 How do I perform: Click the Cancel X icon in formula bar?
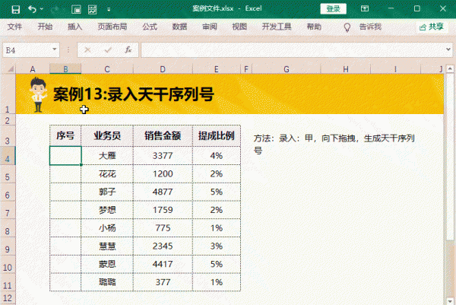(x=87, y=50)
